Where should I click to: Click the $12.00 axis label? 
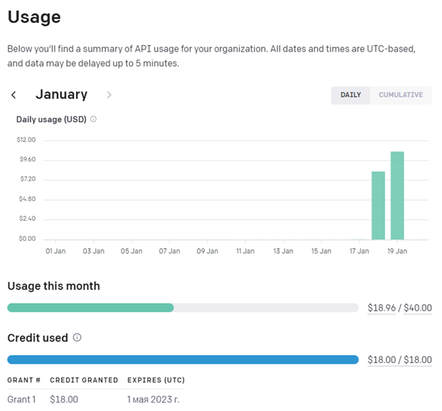[27, 140]
